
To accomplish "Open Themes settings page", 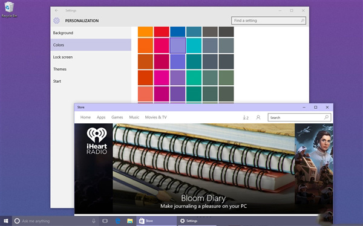I will point(91,69).
